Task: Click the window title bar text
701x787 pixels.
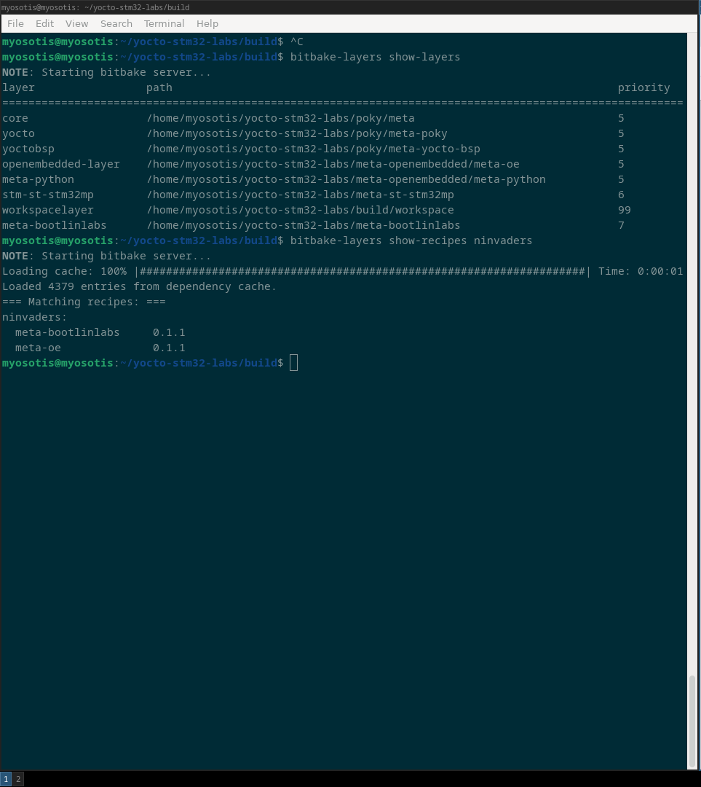Action: (95, 7)
